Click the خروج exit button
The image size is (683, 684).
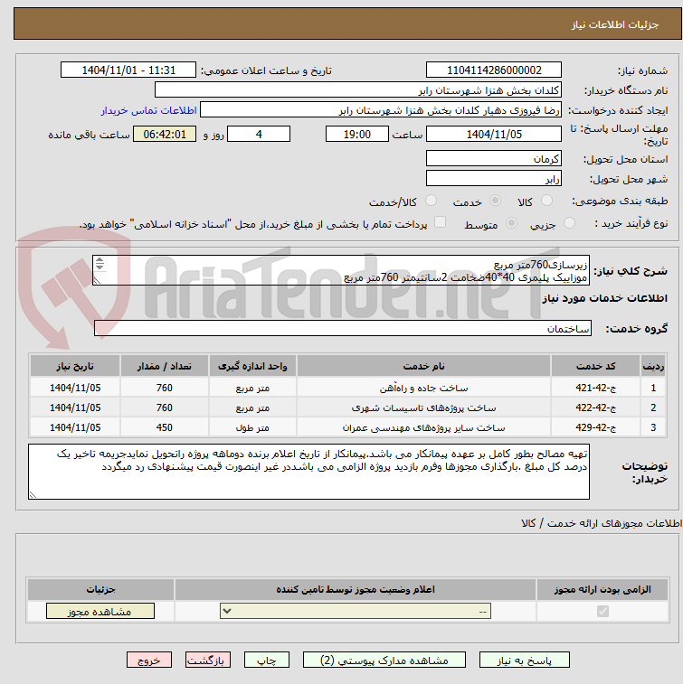(x=149, y=660)
